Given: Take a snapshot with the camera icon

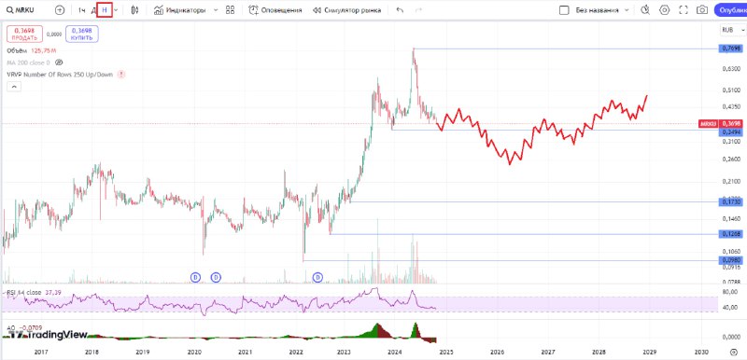Looking at the screenshot, I should click(702, 10).
